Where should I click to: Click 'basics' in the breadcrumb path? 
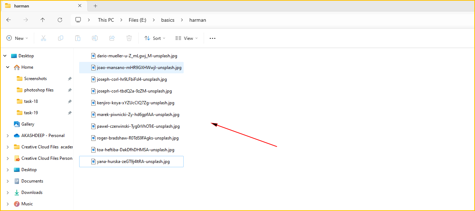point(168,20)
